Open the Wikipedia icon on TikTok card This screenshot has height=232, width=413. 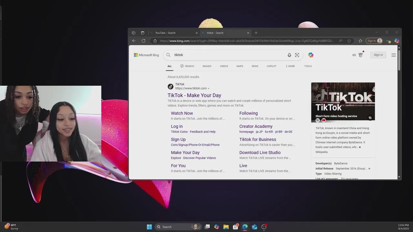point(318,120)
